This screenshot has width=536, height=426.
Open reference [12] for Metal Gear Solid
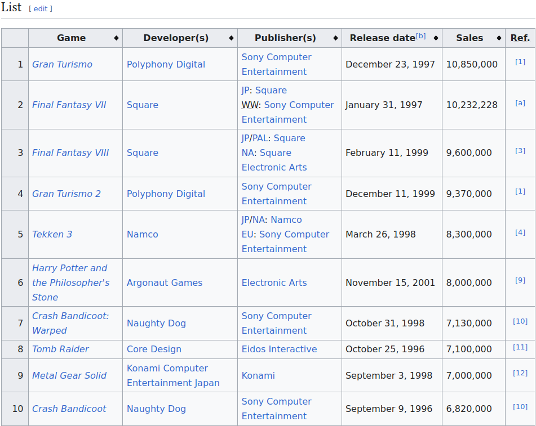(520, 373)
